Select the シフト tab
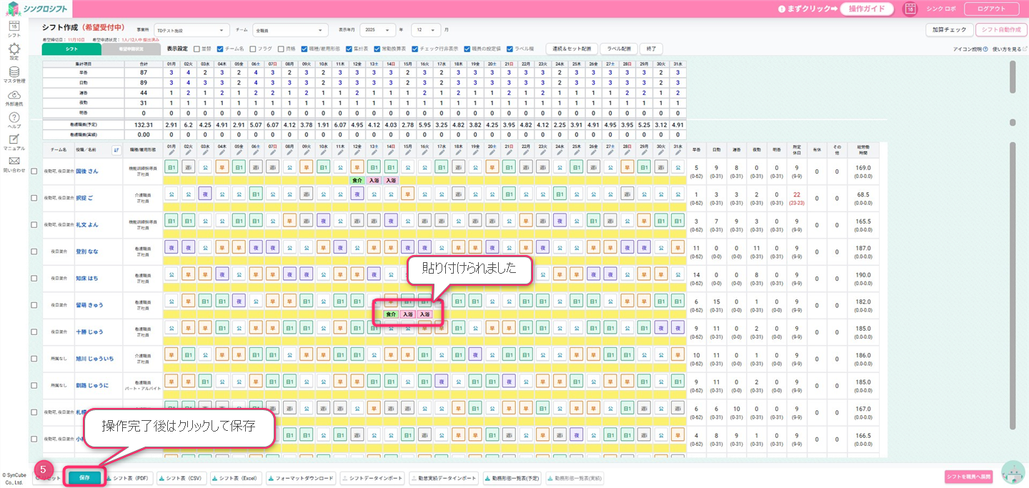1029x488 pixels. 71,49
